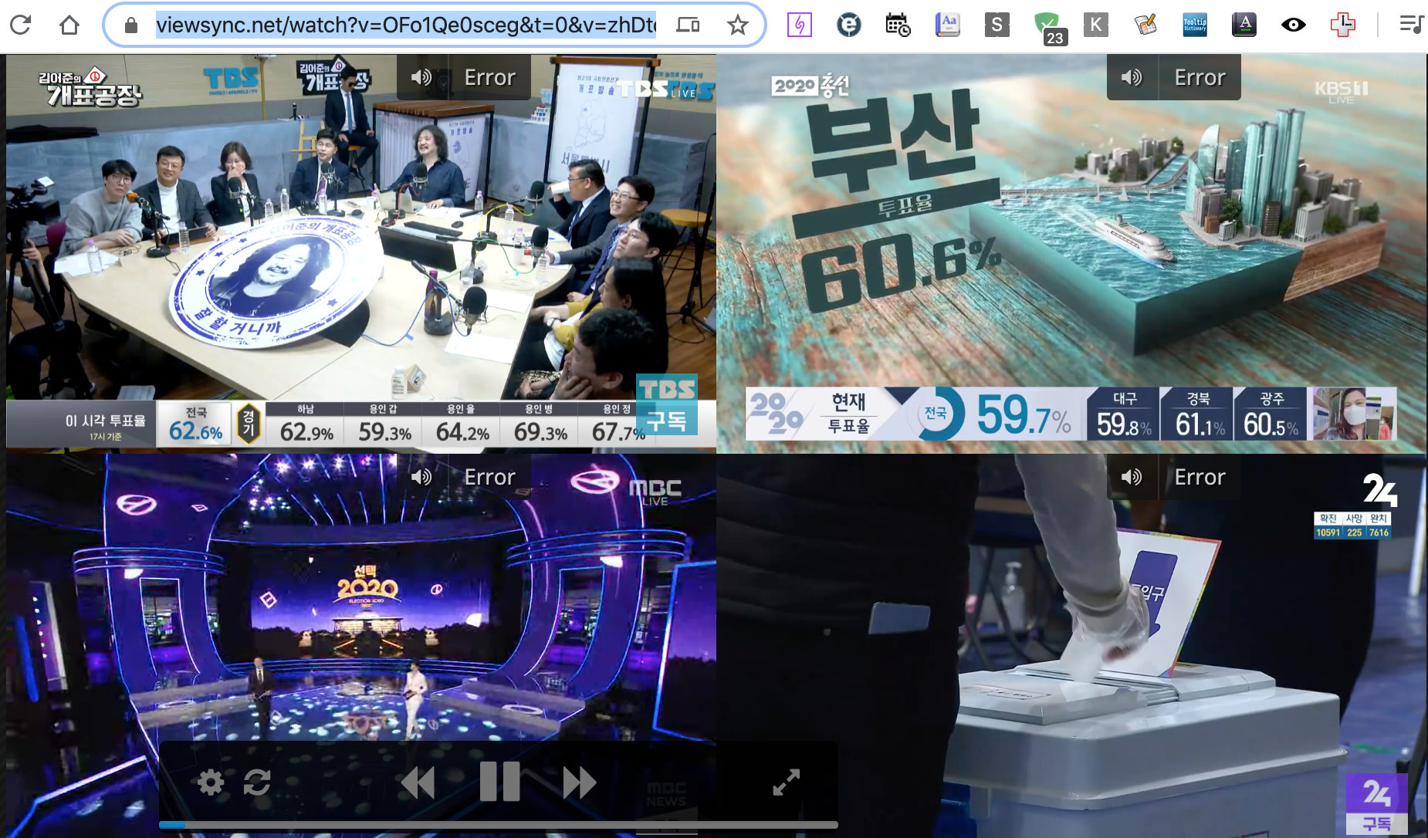Screen dimensions: 1428x838
Task: Enter fullscreen with the expand arrows icon
Action: [x=787, y=782]
